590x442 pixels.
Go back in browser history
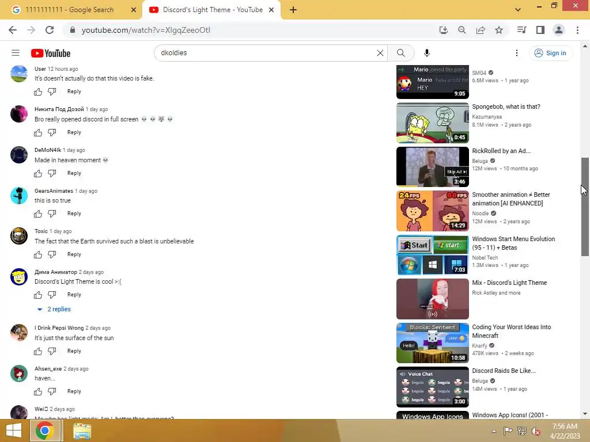[x=13, y=30]
